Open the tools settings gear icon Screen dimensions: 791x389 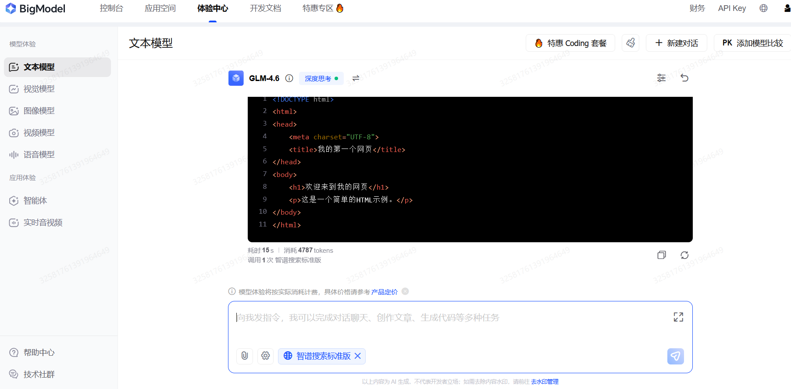[266, 356]
